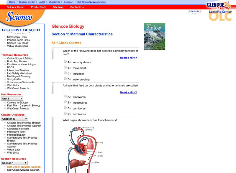This screenshot has width=236, height=173.
Task: Click the Science logo
Action: [x=19, y=16]
